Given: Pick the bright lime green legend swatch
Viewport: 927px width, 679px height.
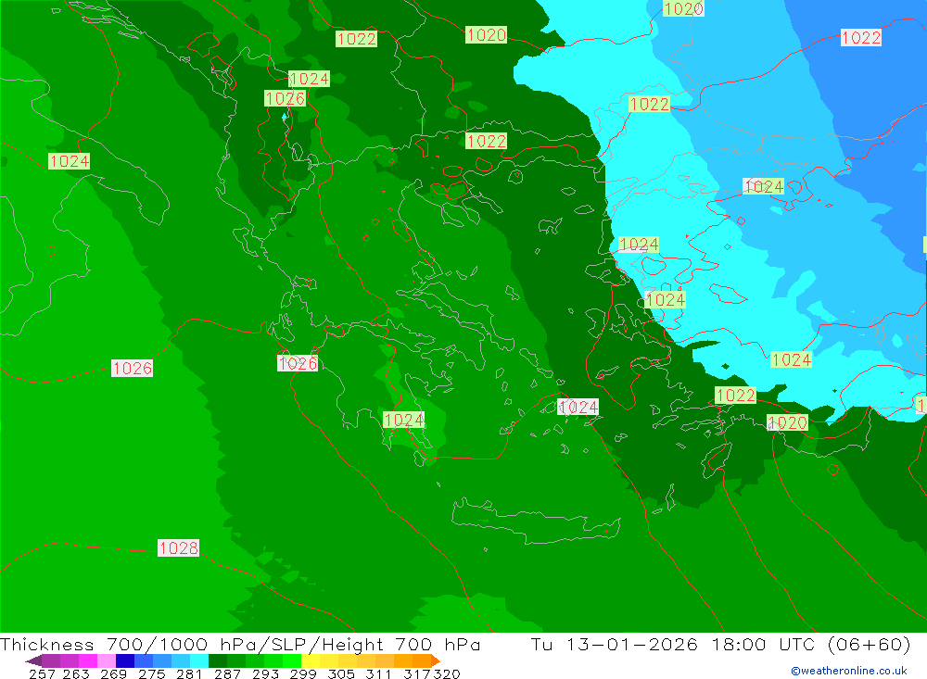Looking at the screenshot, I should pyautogui.click(x=292, y=660).
